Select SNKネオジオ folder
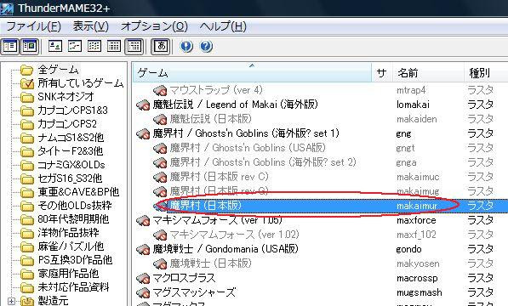The image size is (508, 306). [66, 96]
